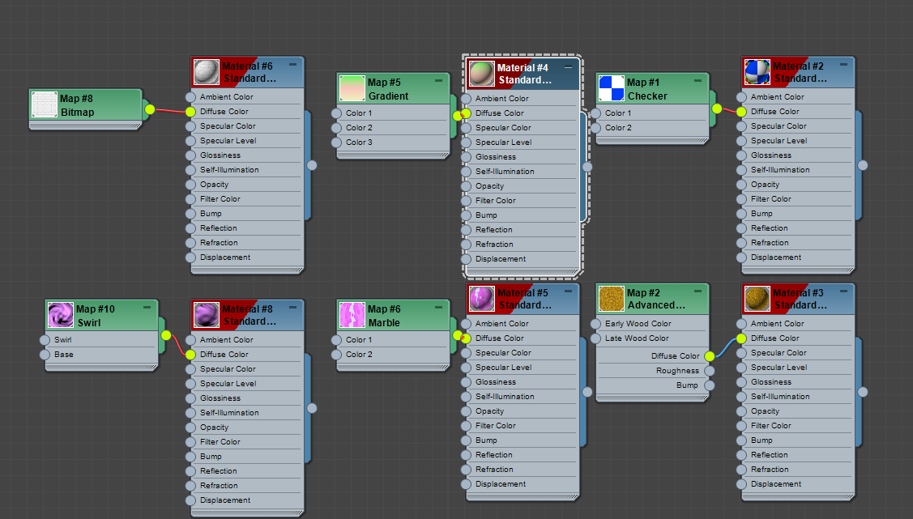The image size is (913, 519).
Task: Click Material #6 Diffuse Color input socket
Action: [x=190, y=112]
